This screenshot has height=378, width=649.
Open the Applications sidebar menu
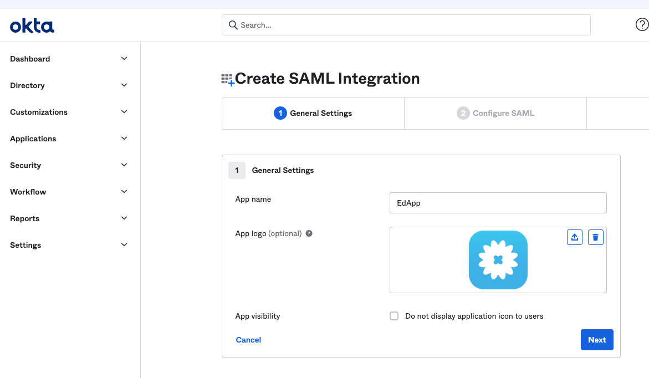(69, 138)
